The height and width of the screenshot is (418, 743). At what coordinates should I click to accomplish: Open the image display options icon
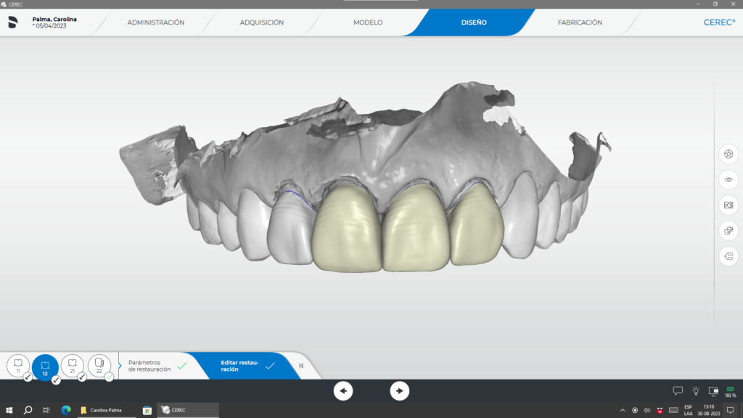[728, 205]
